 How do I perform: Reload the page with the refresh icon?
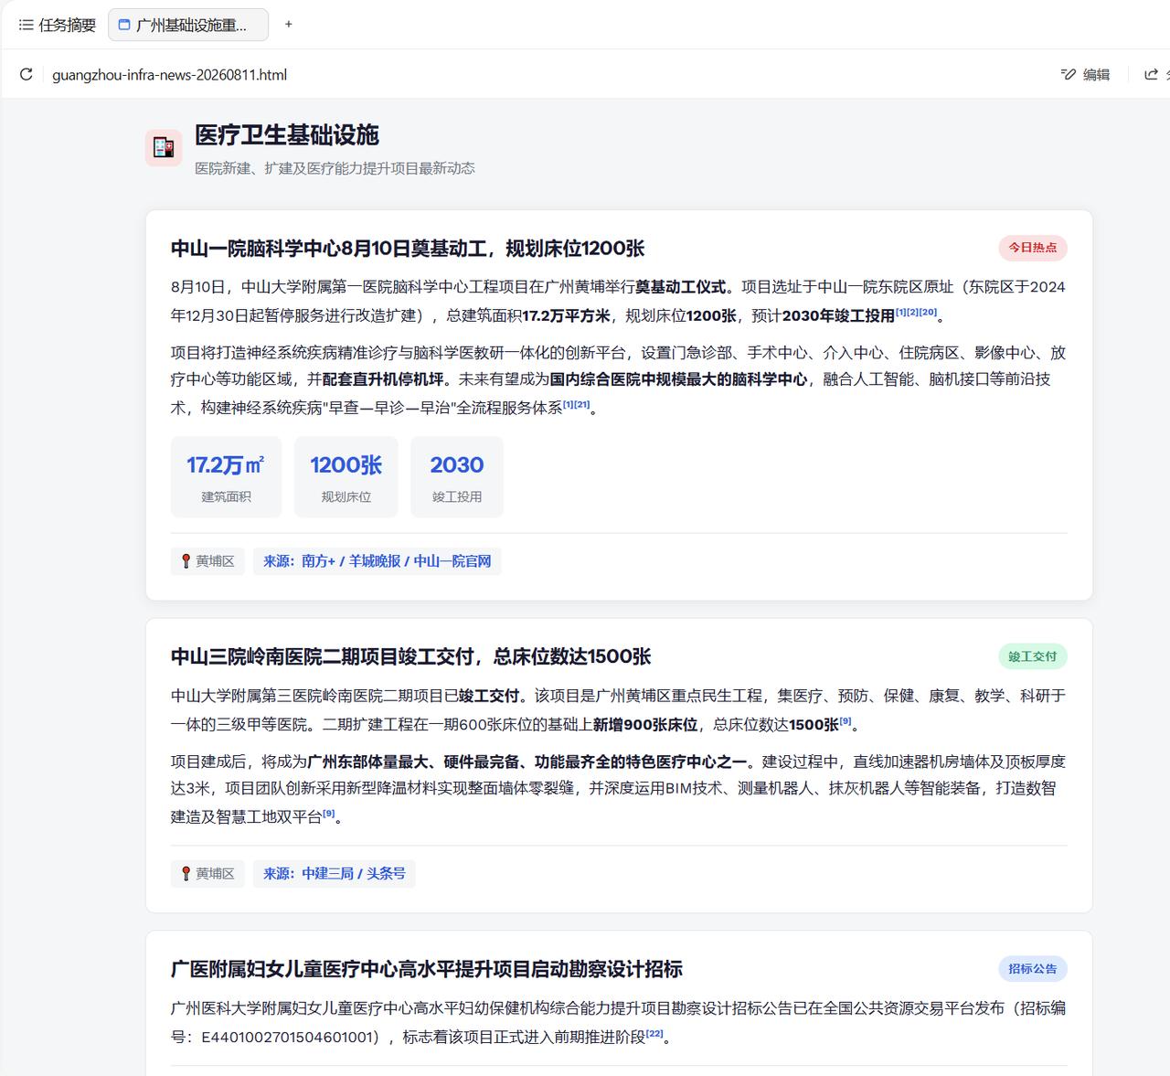(26, 74)
